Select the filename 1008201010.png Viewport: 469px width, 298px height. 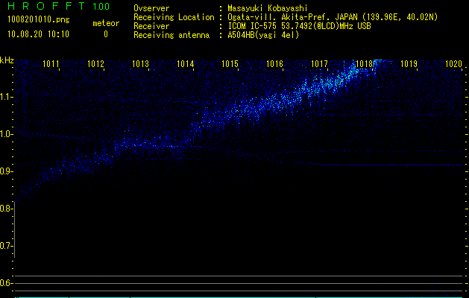click(x=39, y=19)
